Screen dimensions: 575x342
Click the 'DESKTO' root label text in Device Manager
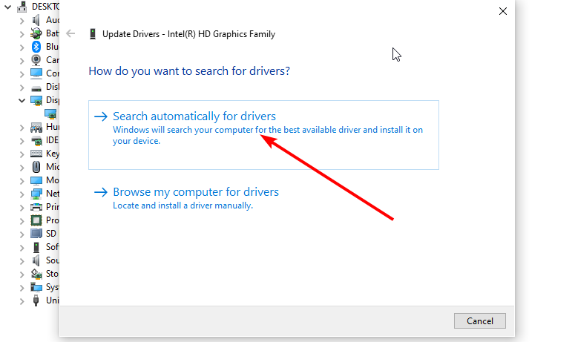pos(45,7)
